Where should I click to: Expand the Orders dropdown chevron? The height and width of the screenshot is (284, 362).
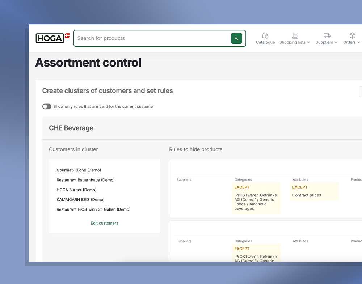(358, 42)
